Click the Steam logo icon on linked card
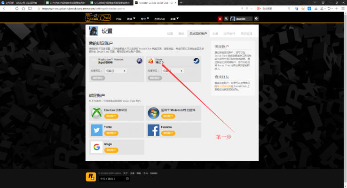 [x=196, y=61]
